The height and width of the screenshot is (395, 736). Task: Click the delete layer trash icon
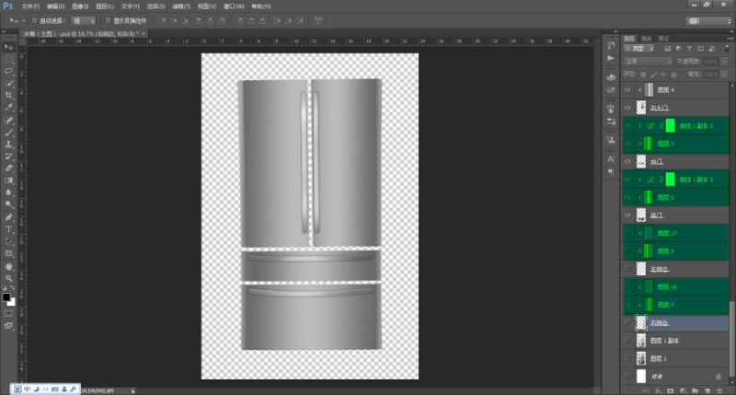[719, 390]
